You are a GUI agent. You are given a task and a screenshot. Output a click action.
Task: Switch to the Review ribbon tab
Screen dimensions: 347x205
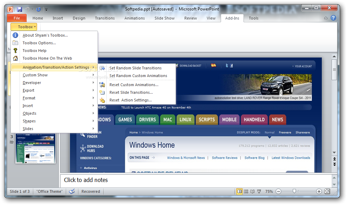[191, 18]
